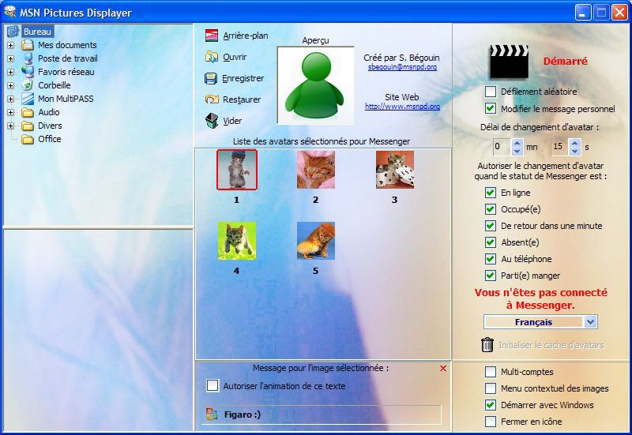The image size is (632, 435).
Task: Enable Défilement aléatoire checkbox
Action: [491, 92]
